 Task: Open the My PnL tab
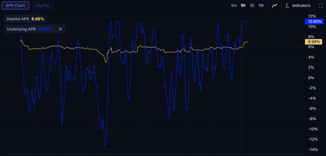tap(43, 5)
